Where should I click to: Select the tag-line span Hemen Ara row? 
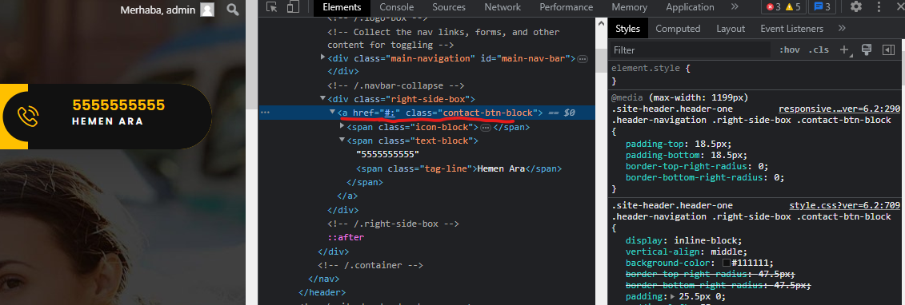click(459, 168)
